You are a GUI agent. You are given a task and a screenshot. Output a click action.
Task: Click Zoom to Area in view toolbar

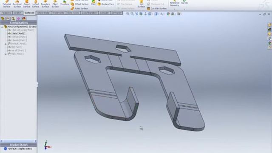132,14
